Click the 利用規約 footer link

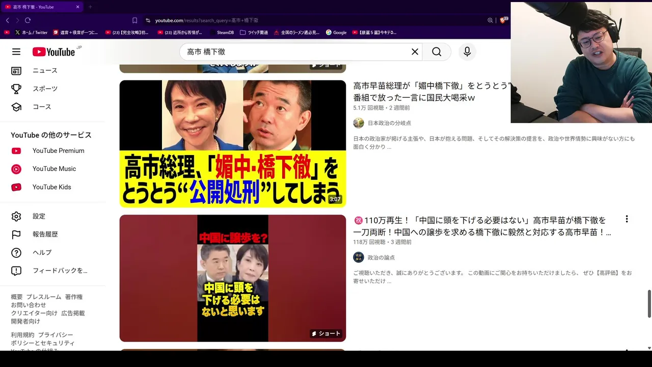pos(23,335)
